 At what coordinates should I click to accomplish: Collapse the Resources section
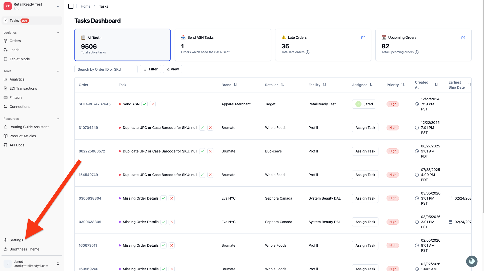pos(58,119)
